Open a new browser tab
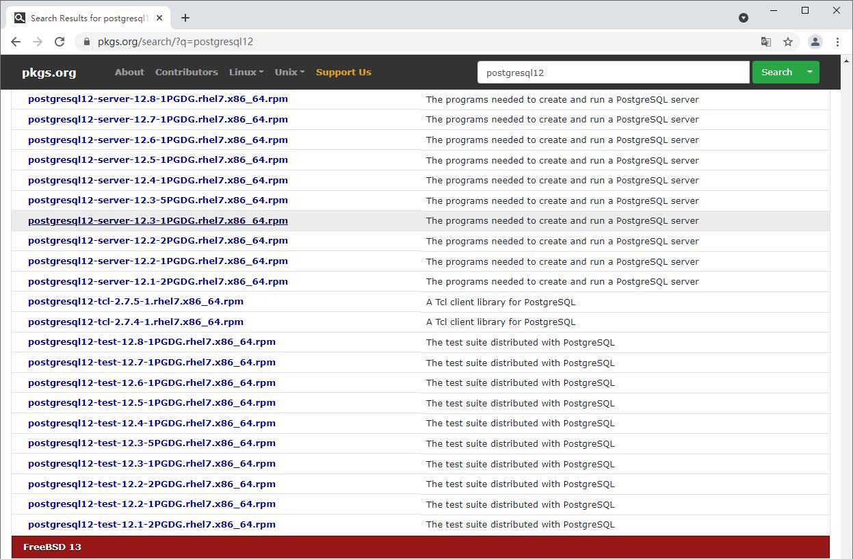This screenshot has width=853, height=559. click(x=185, y=18)
